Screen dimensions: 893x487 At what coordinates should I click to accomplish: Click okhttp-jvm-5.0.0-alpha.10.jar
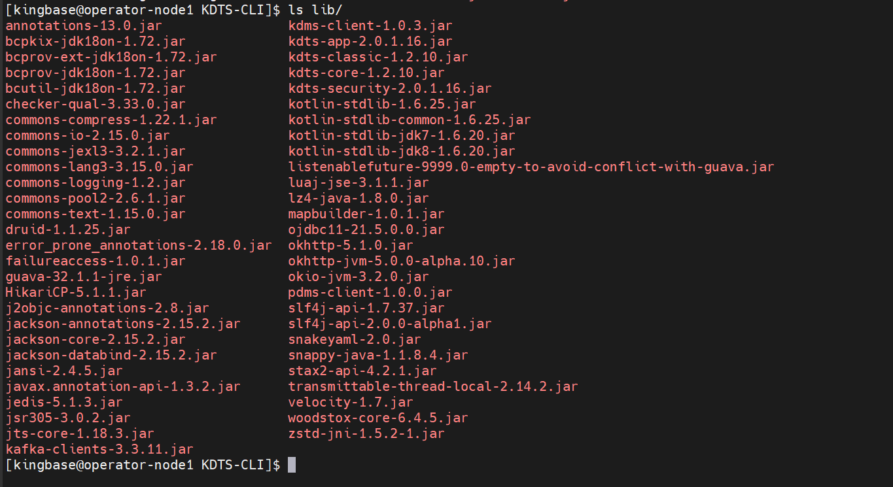point(402,261)
